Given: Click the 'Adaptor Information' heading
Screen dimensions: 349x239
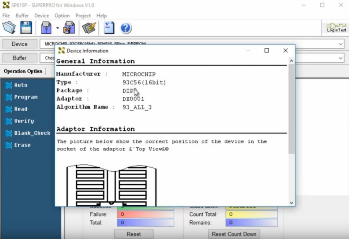Looking at the screenshot, I should point(95,129).
